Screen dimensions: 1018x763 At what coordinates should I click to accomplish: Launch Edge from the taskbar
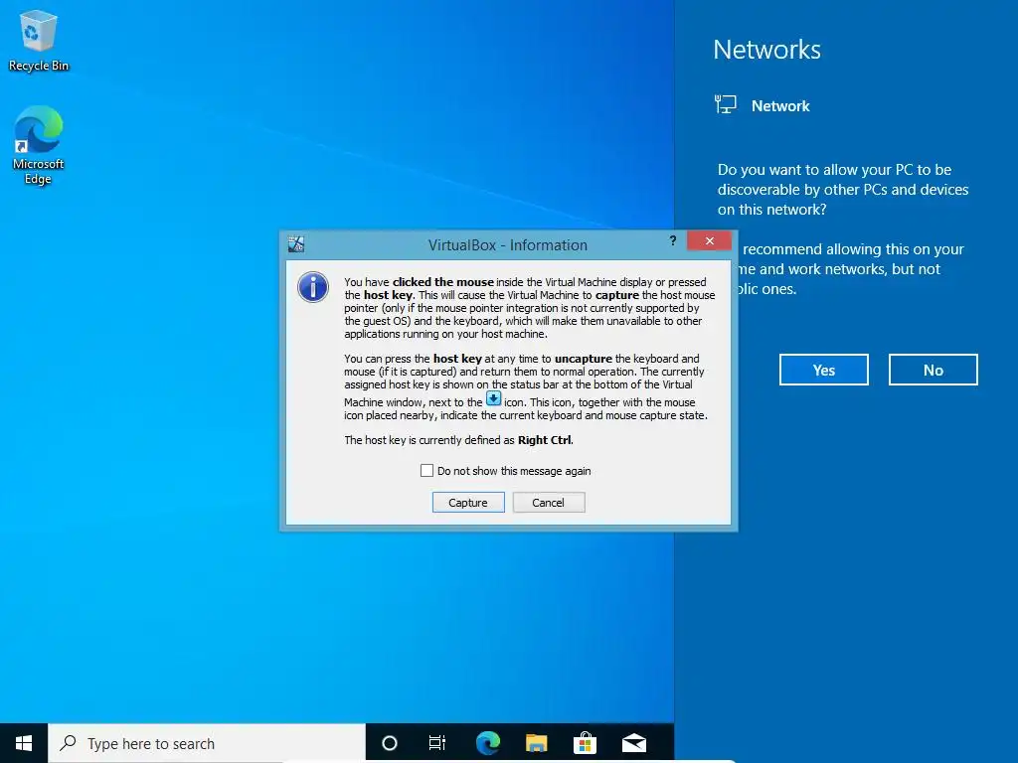pyautogui.click(x=487, y=743)
